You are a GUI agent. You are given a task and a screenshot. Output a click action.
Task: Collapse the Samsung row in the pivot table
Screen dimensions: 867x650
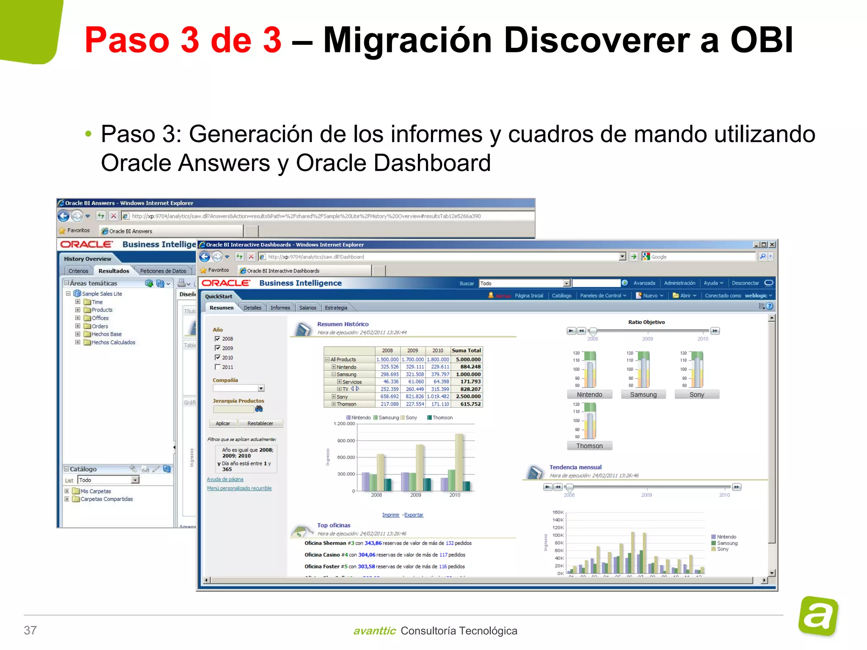[334, 374]
